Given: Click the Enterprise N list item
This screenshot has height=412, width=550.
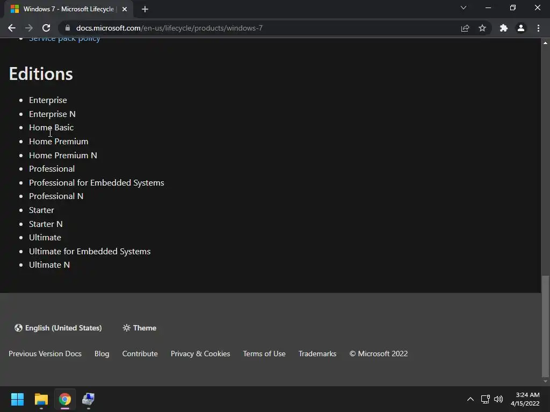Looking at the screenshot, I should click(52, 114).
